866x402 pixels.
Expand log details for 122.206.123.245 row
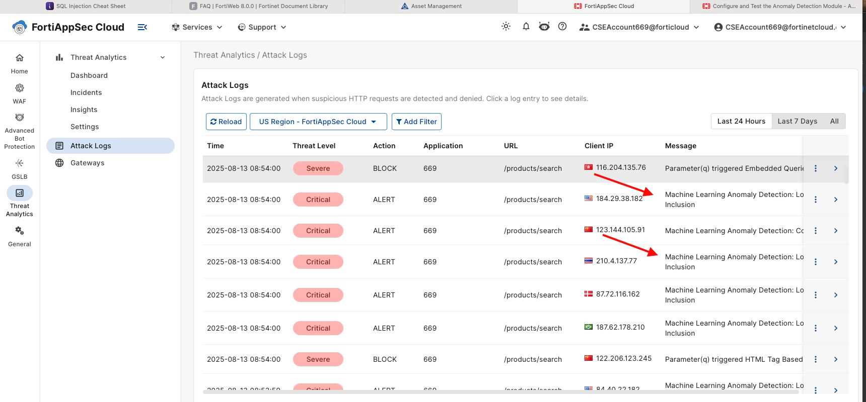[x=836, y=359]
